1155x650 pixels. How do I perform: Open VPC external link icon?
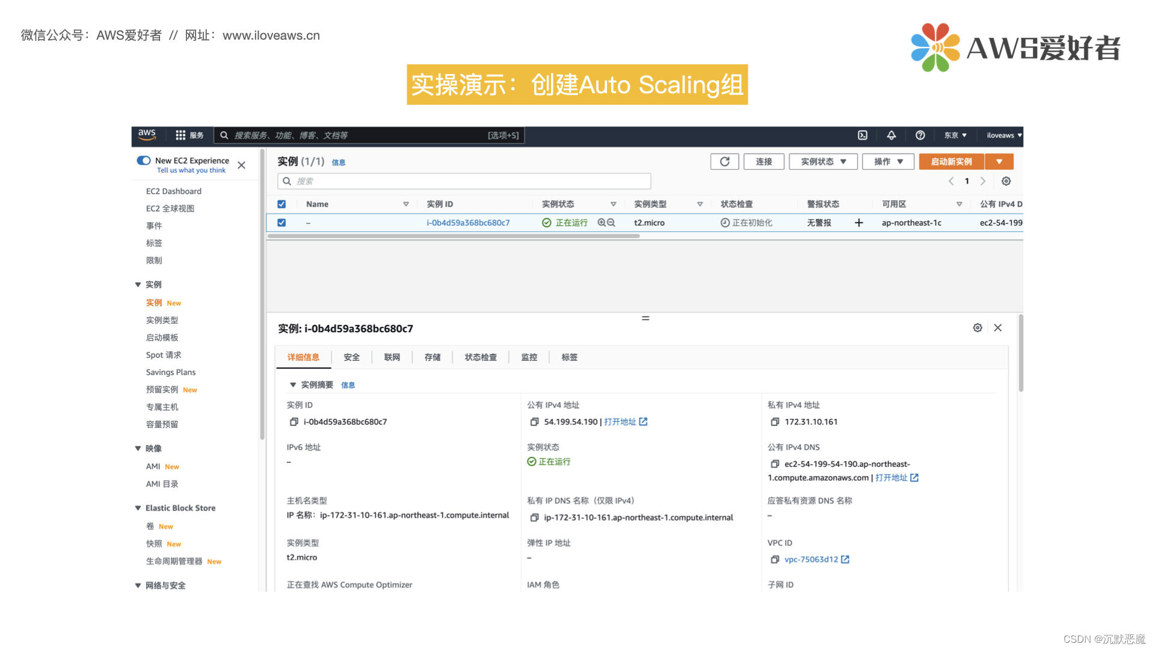845,560
